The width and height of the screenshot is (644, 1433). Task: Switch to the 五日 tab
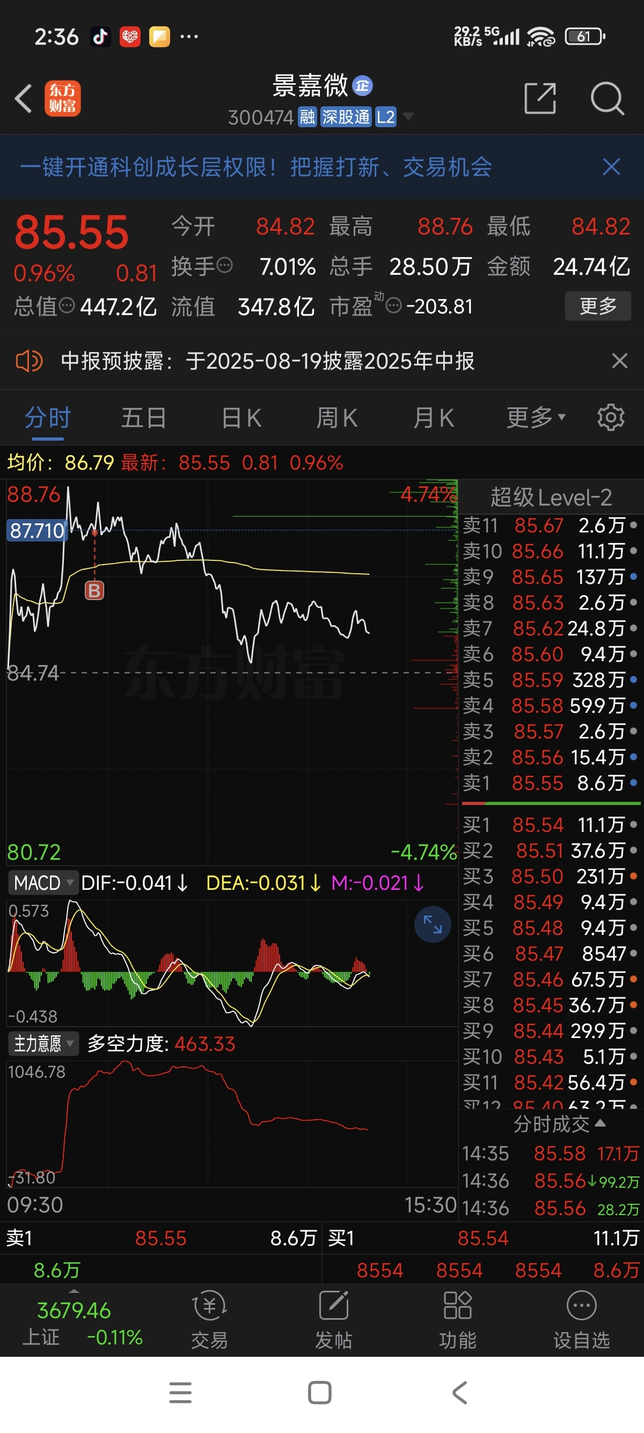coord(143,418)
